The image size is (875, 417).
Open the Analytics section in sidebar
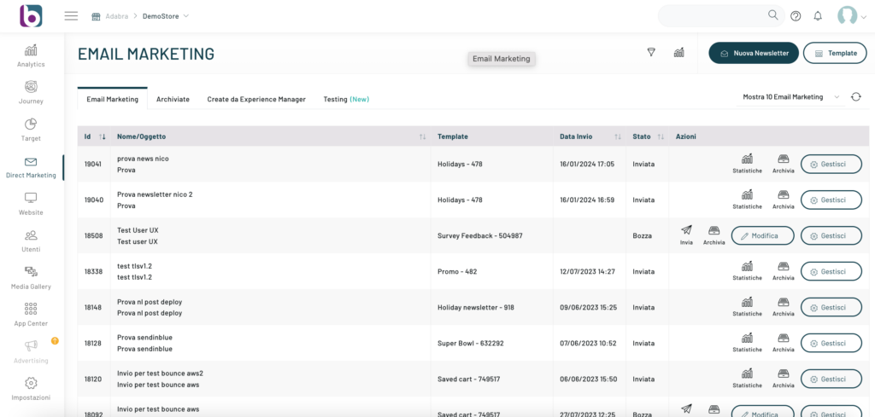pyautogui.click(x=31, y=55)
